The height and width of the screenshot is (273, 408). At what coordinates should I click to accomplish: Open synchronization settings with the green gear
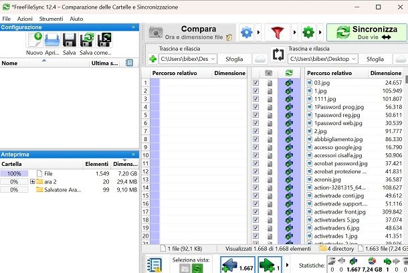tap(308, 33)
